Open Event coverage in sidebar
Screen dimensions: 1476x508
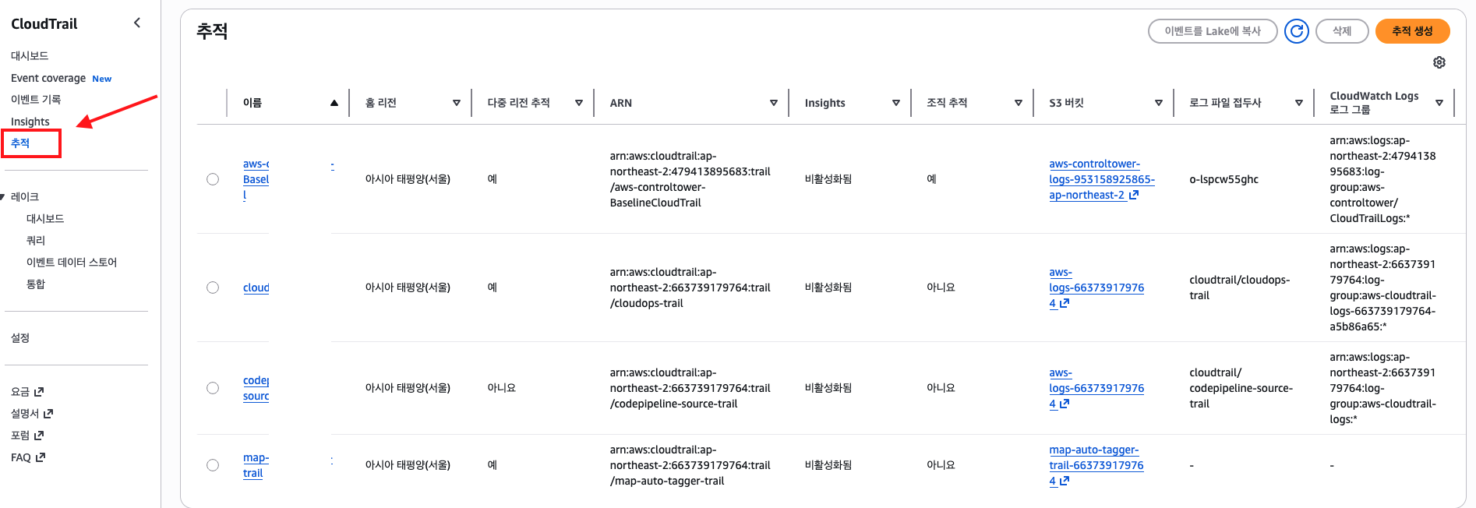coord(48,78)
